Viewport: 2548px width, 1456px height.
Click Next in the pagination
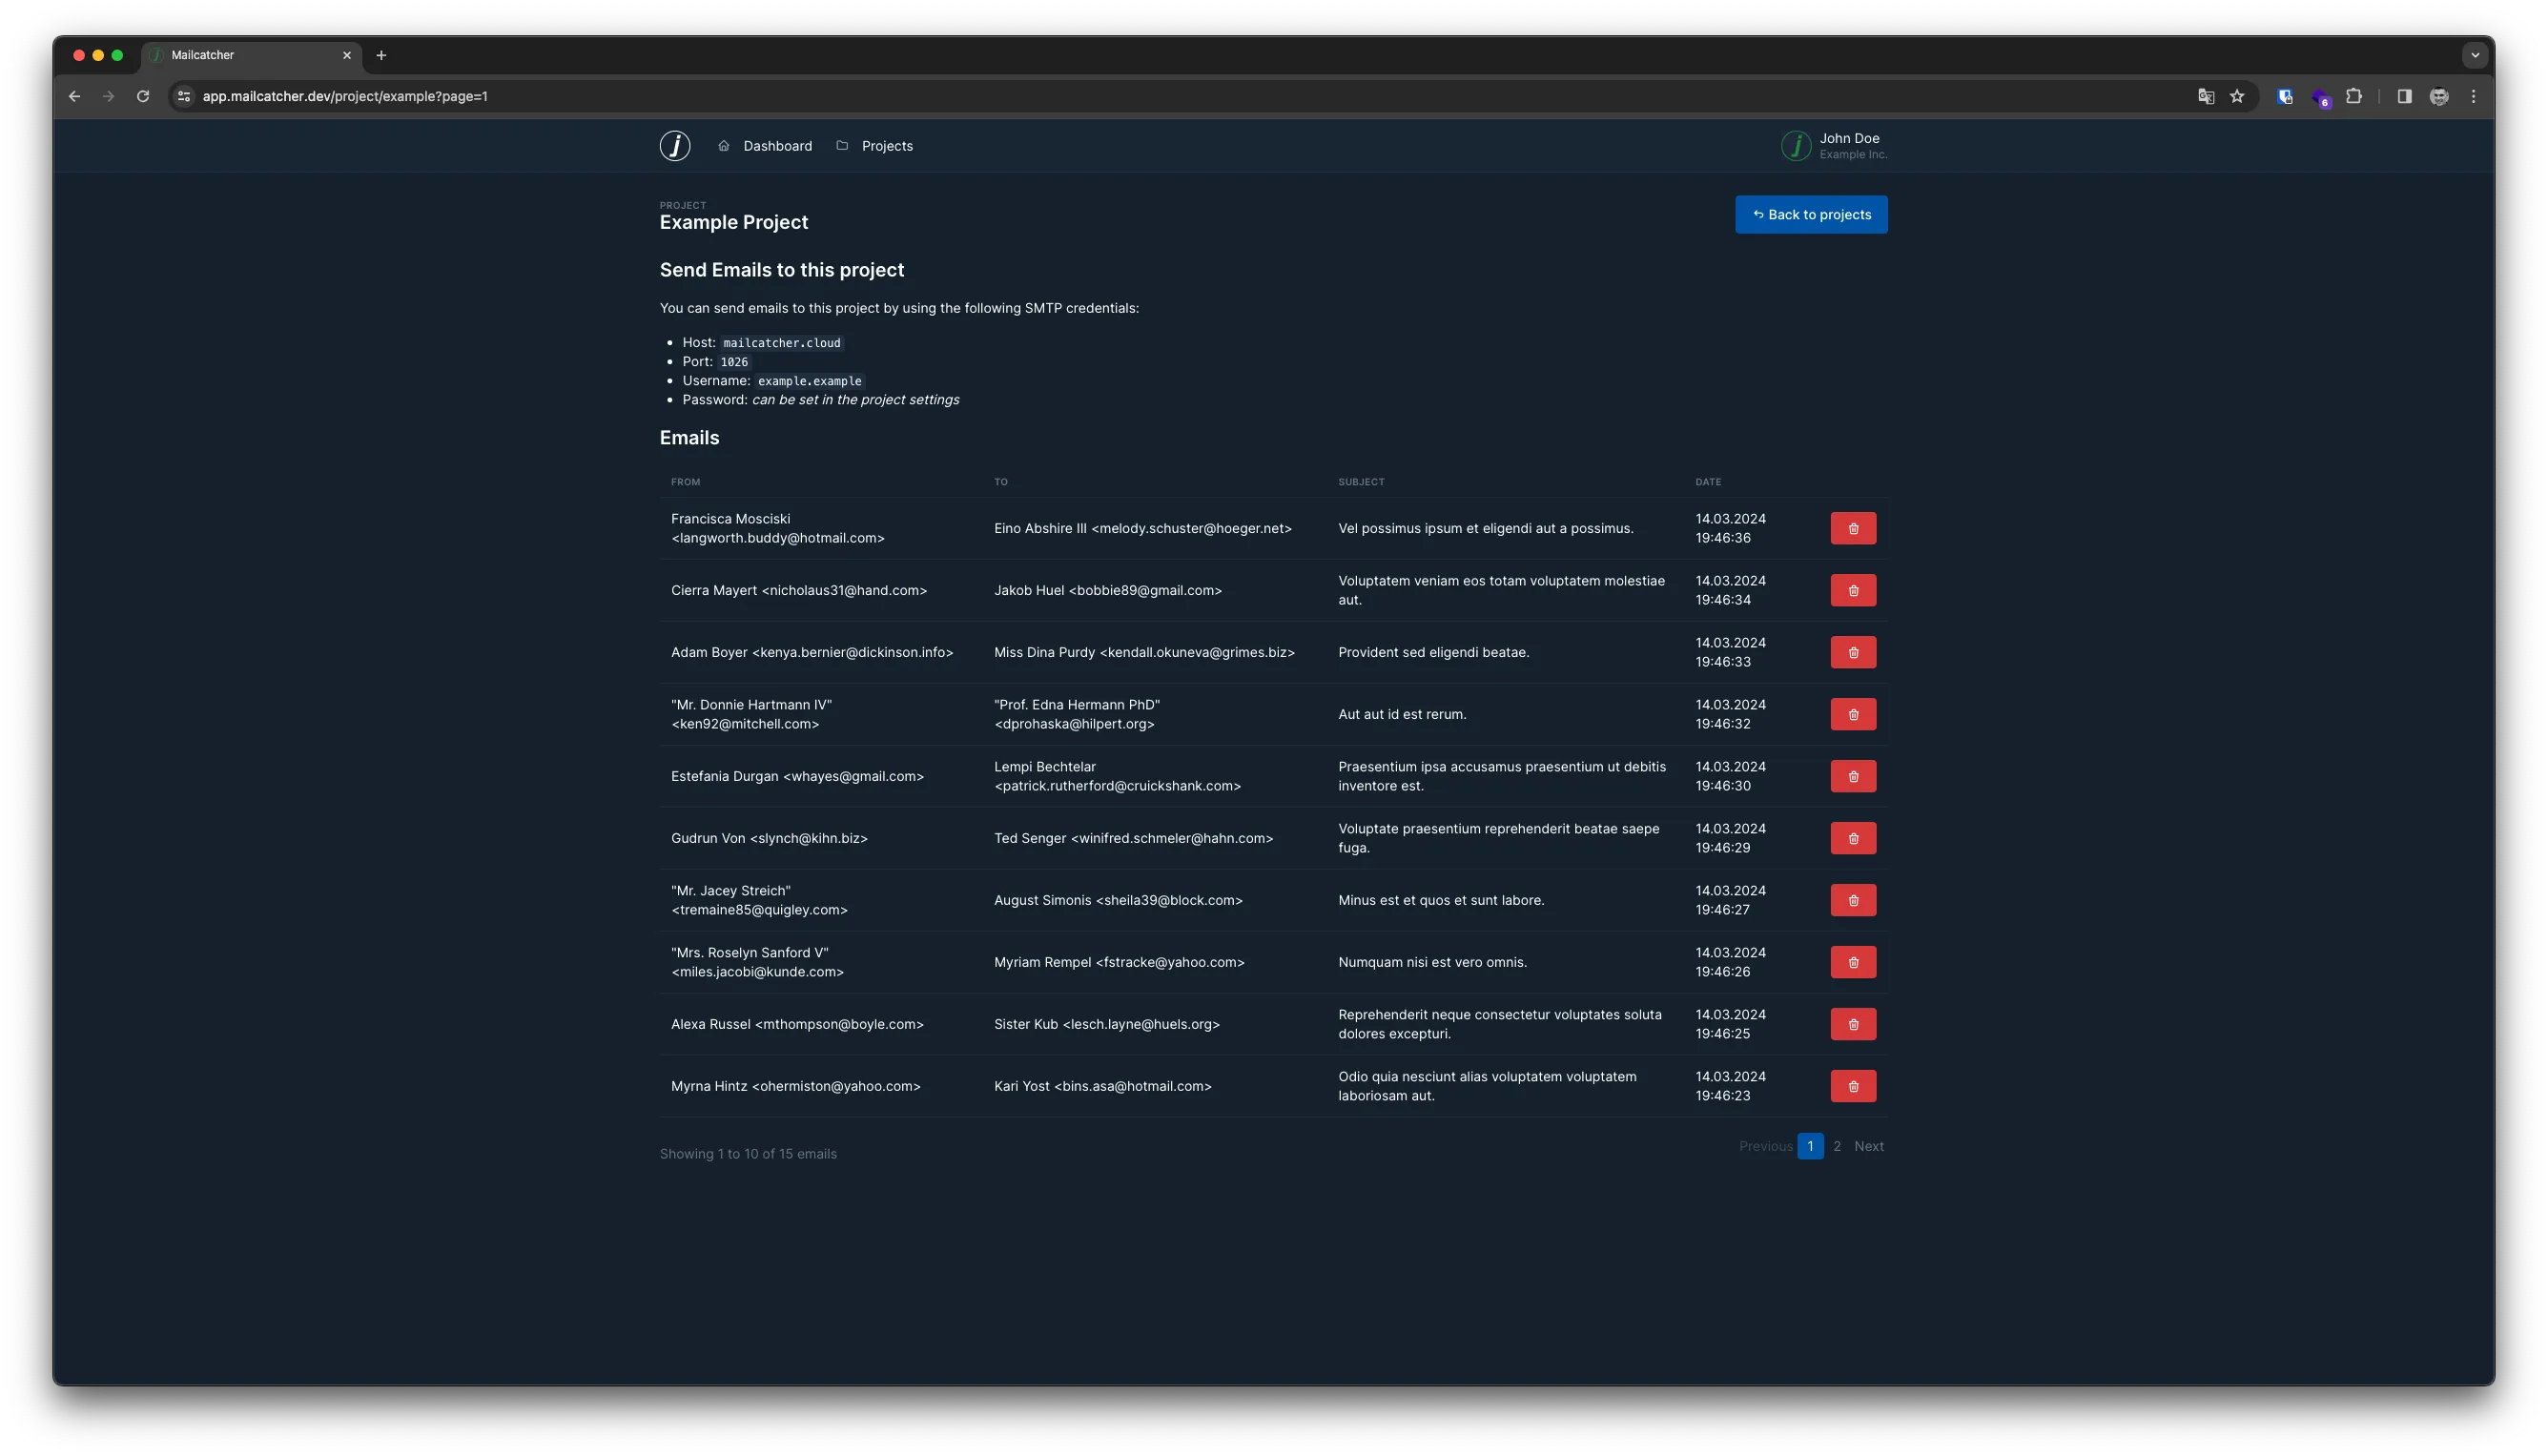click(1868, 1146)
